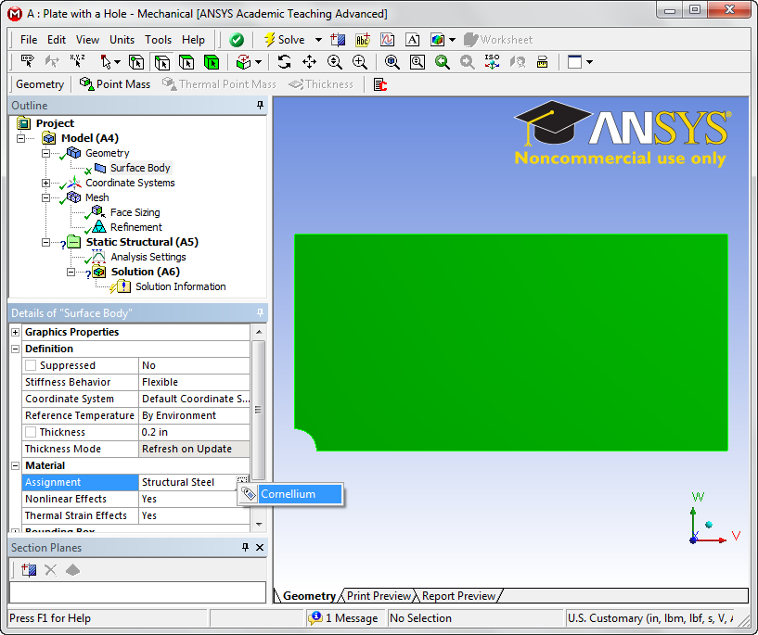The width and height of the screenshot is (758, 635).
Task: Click the Point Mass button
Action: click(115, 84)
